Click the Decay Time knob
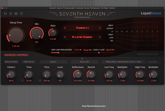 (16, 35)
